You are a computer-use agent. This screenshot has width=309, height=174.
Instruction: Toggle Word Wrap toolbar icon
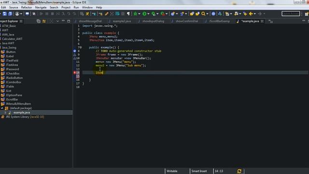(117, 14)
